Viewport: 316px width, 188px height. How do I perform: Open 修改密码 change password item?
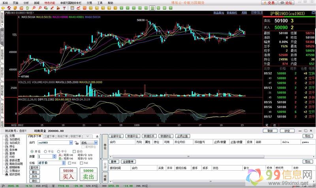click(13, 174)
